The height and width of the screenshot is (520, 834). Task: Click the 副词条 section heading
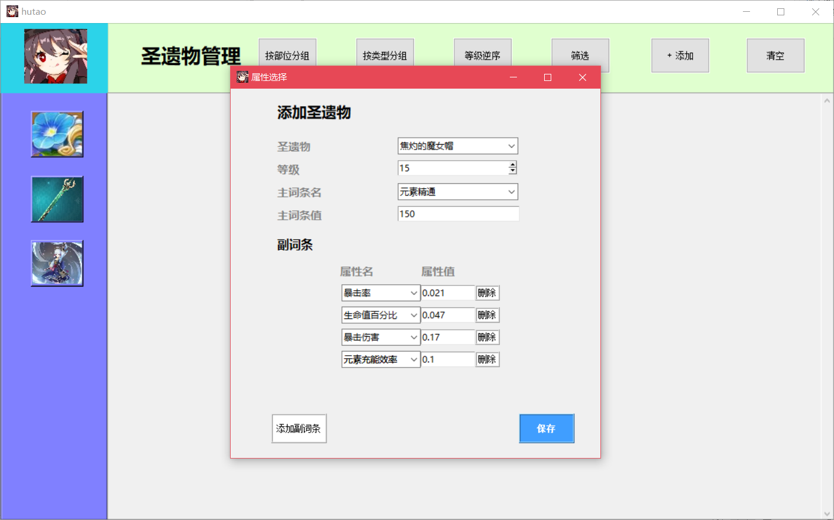tap(295, 245)
